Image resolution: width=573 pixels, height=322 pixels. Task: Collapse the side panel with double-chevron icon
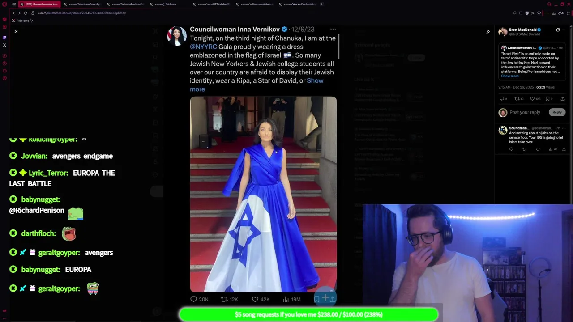[488, 31]
